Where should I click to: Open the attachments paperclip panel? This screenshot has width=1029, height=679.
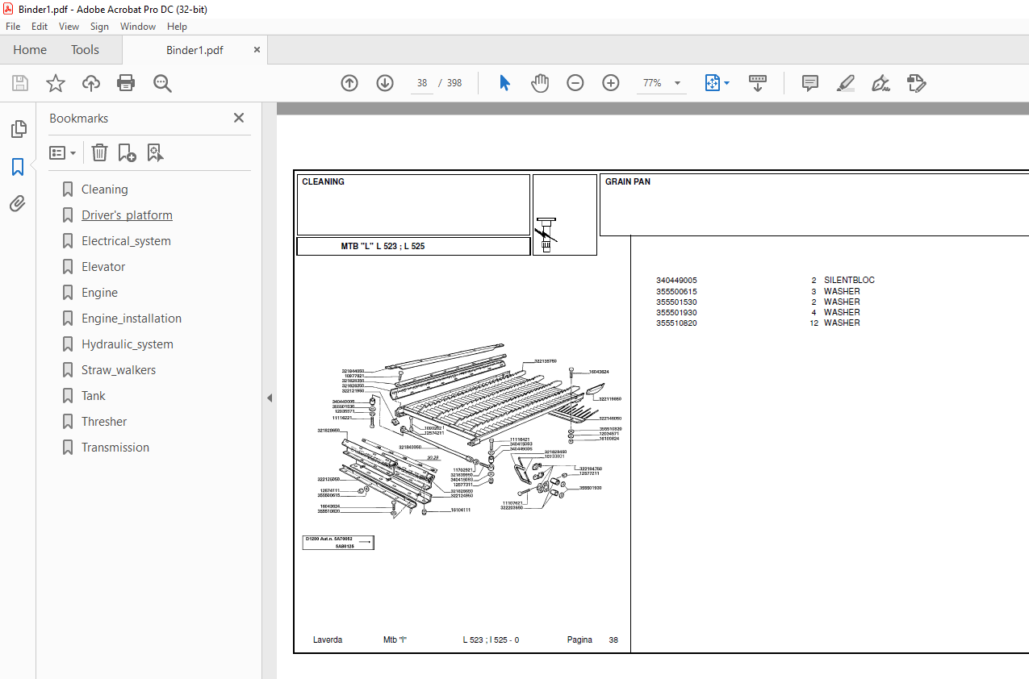pyautogui.click(x=18, y=204)
